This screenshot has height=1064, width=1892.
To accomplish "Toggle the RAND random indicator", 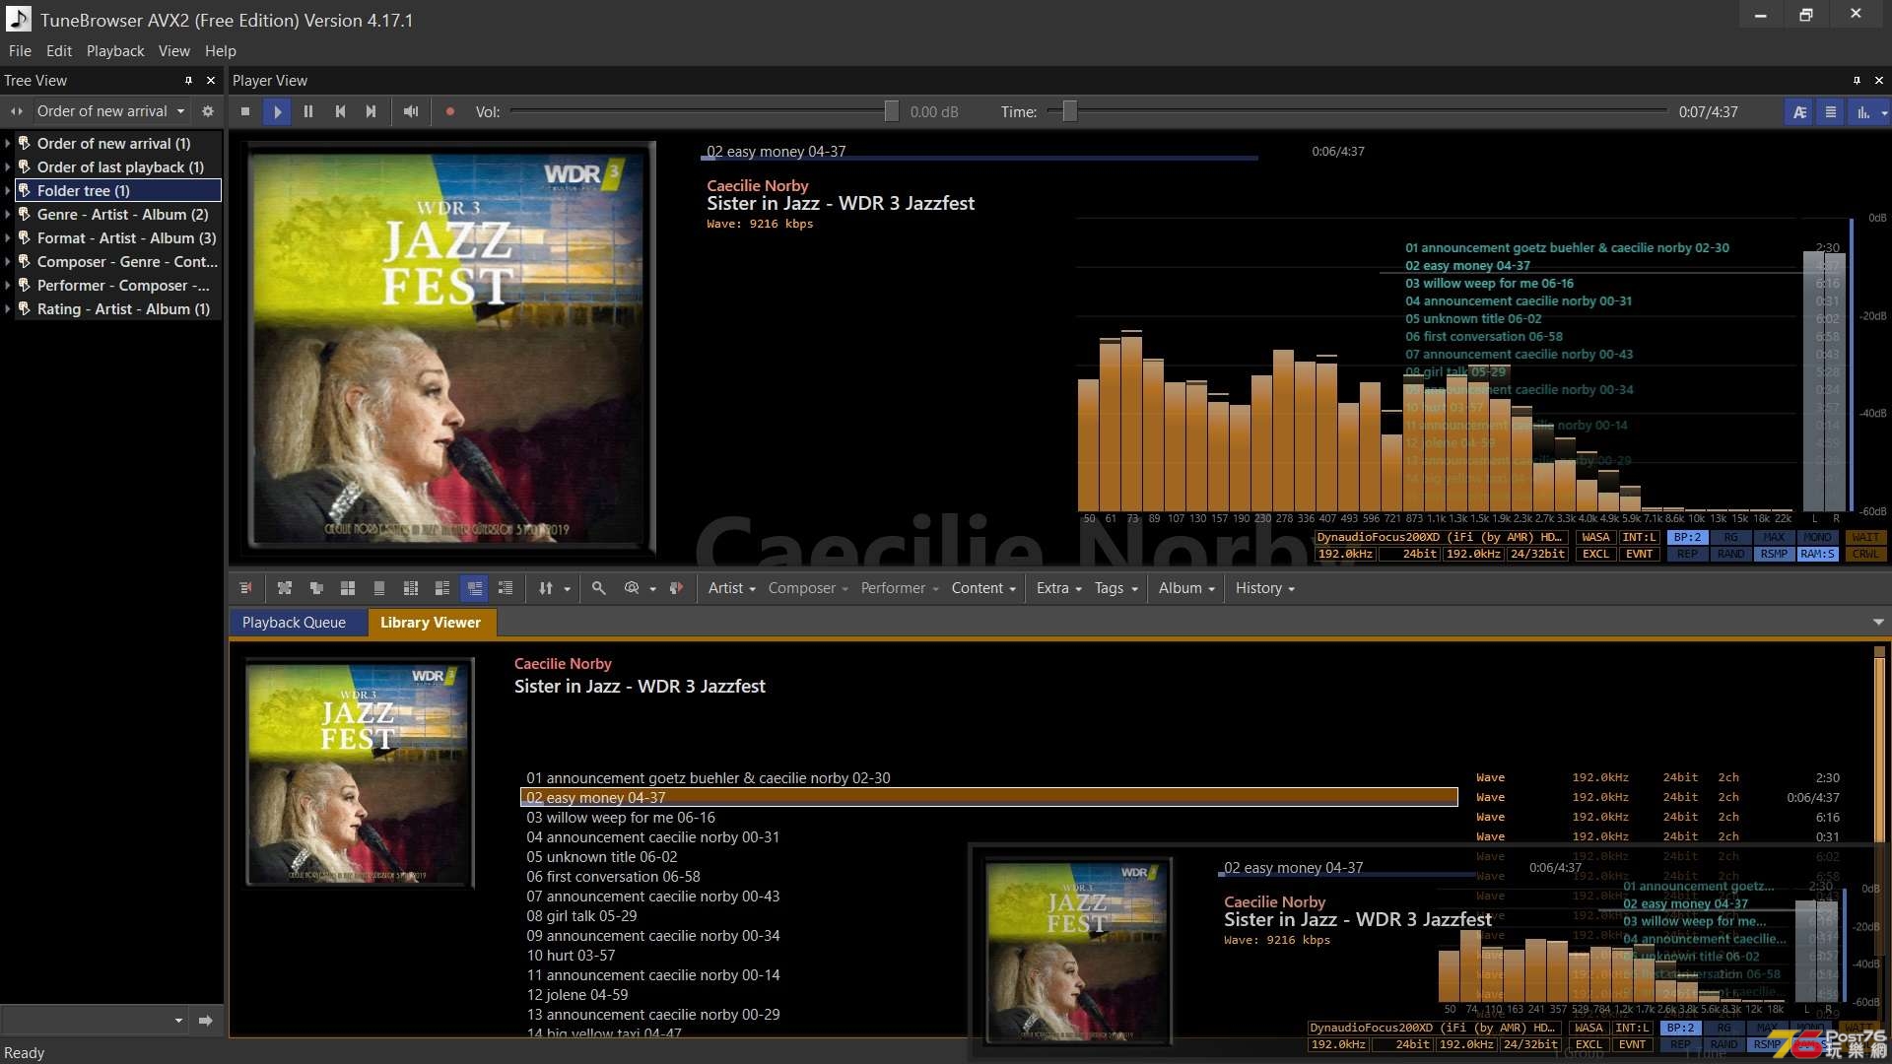I will pos(1730,555).
